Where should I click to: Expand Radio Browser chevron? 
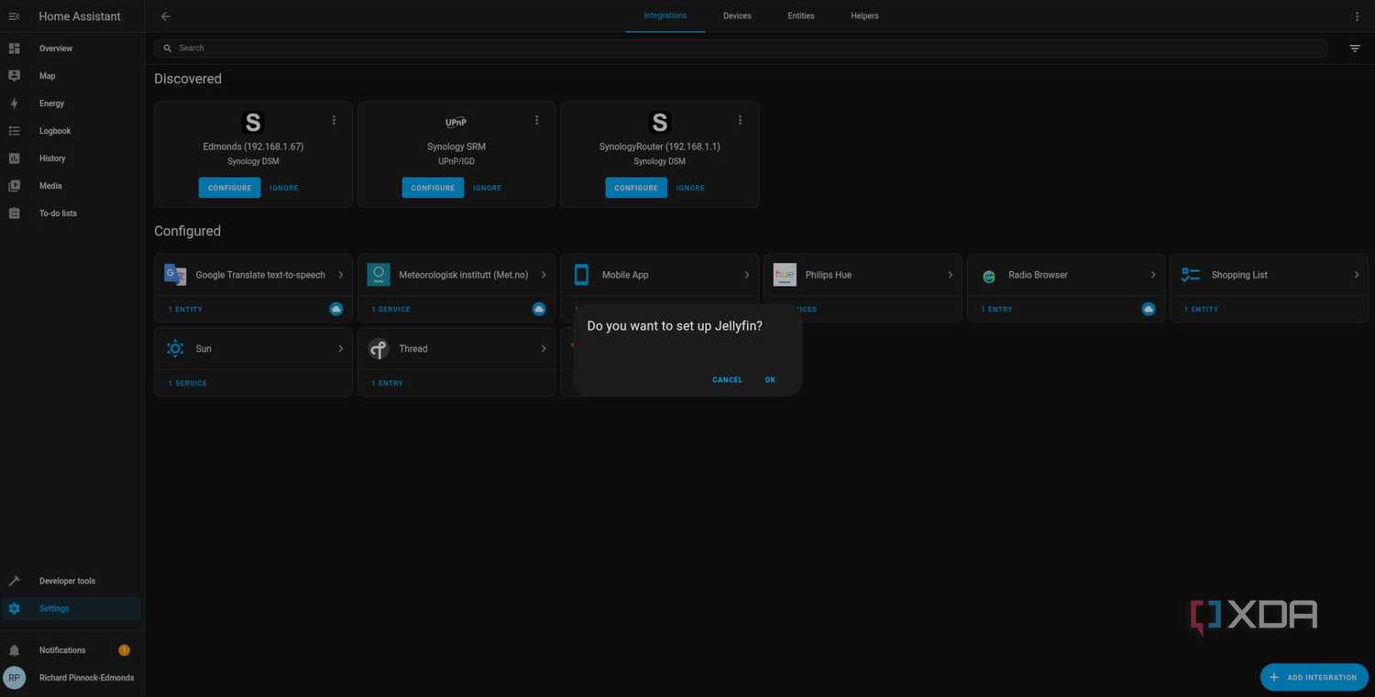click(x=1153, y=275)
